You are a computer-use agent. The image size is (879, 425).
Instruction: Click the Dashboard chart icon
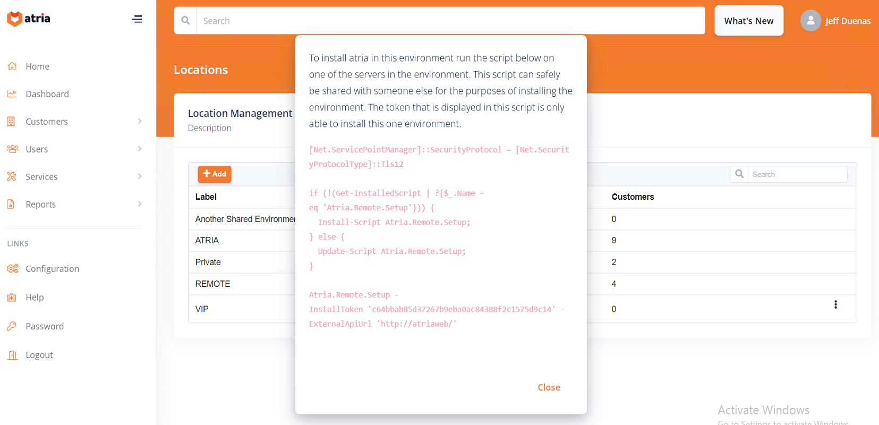pyautogui.click(x=12, y=94)
